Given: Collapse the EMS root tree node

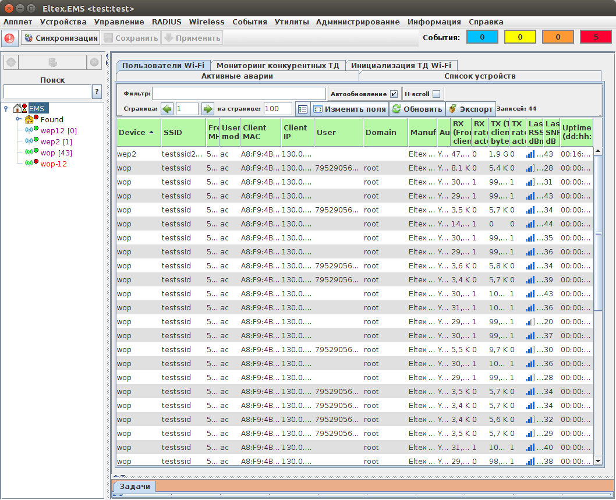Looking at the screenshot, I should tap(6, 108).
